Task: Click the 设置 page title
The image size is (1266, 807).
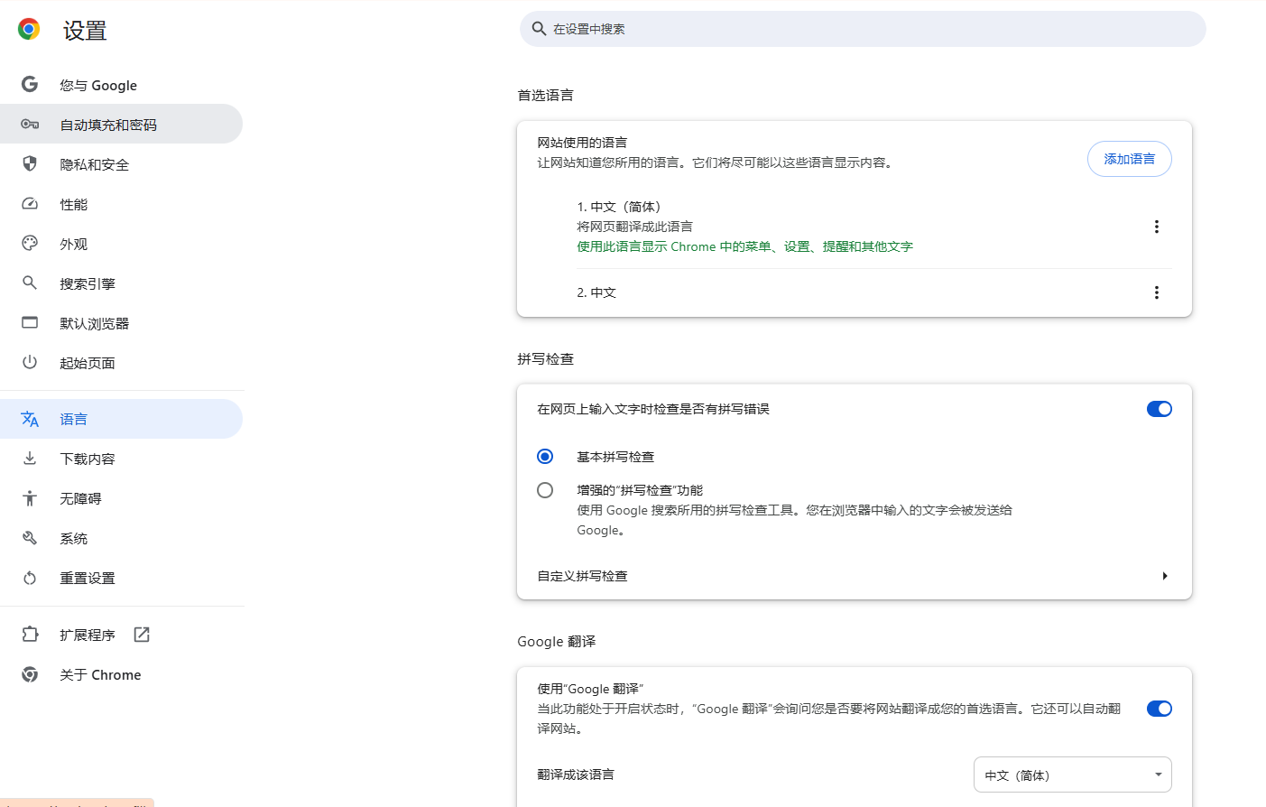Action: click(85, 31)
